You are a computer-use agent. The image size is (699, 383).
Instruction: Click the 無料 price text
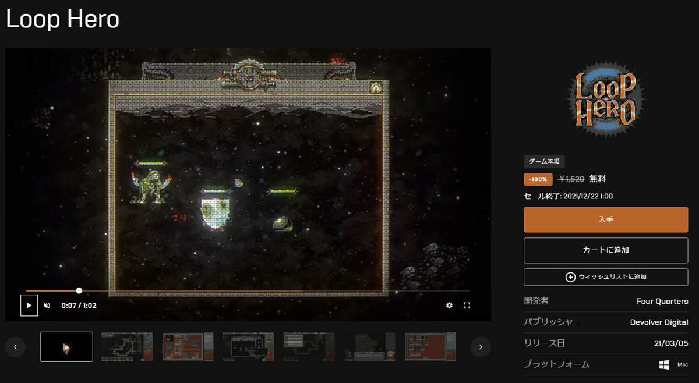pos(598,179)
